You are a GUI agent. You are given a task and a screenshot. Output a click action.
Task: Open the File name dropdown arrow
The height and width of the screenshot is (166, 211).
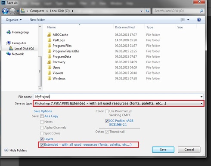coord(202,97)
